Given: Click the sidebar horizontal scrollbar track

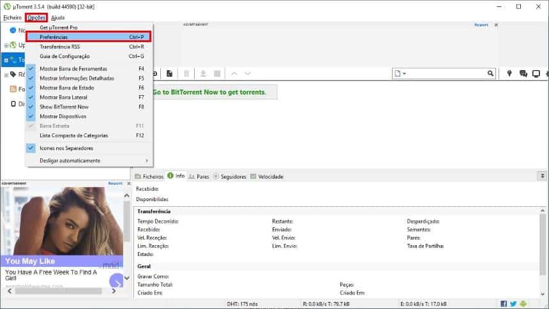Looking at the screenshot, I should (x=59, y=290).
